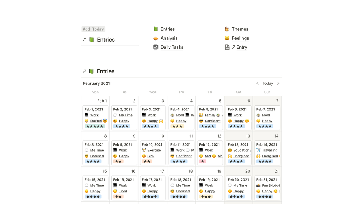Click the arrow icon beside the Entries calendar heading

[85, 71]
